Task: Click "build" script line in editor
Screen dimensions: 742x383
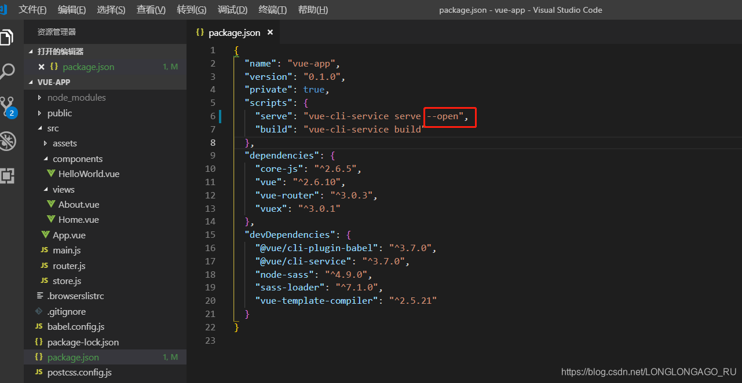Action: (x=339, y=129)
